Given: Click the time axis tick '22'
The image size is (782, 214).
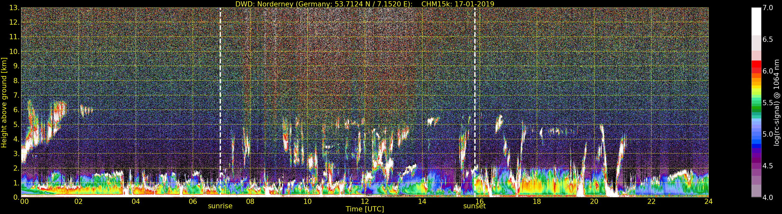Looking at the screenshot, I should [651, 201].
